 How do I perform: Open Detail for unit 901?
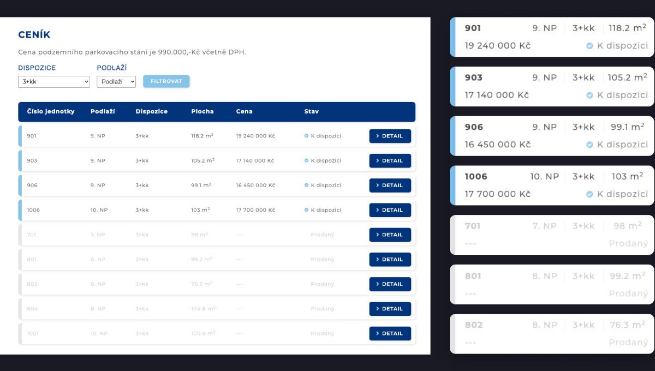[390, 136]
